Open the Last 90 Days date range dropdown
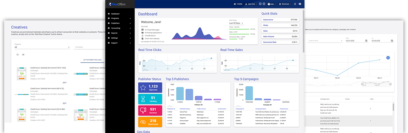Image resolution: width=408 pixels, height=133 pixels. [236, 23]
